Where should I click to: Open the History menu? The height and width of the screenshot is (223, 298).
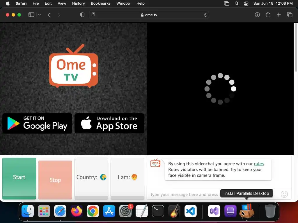coord(78,3)
